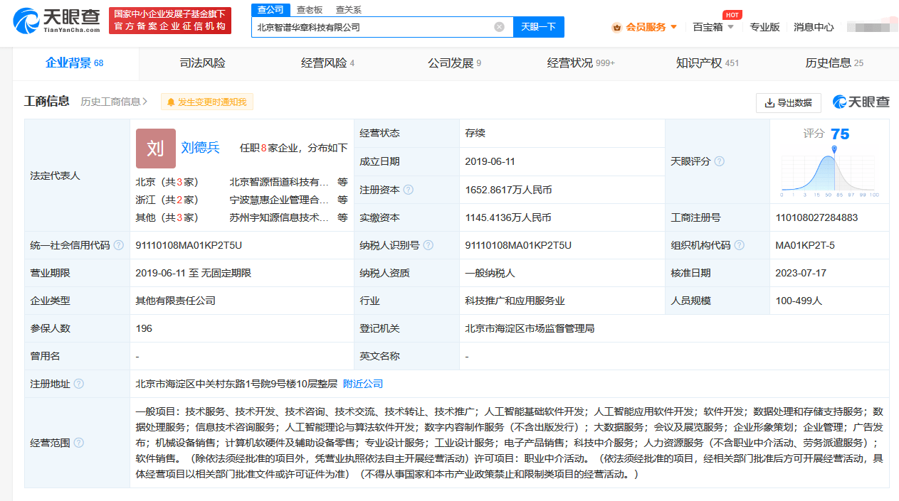The width and height of the screenshot is (899, 501).
Task: Open the 附近公司 link
Action: pyautogui.click(x=363, y=384)
